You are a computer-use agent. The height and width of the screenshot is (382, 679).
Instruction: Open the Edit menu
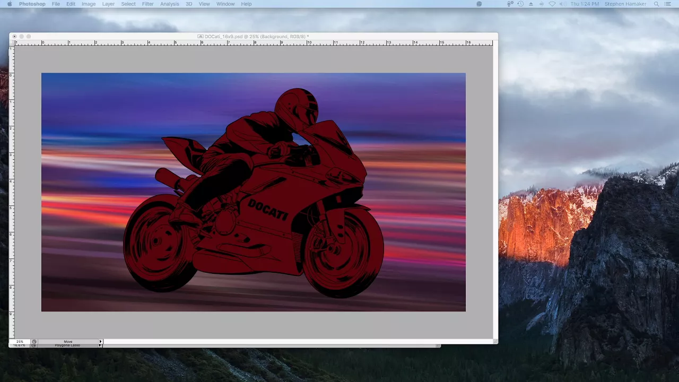(71, 4)
